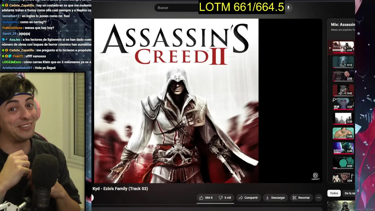Viewport: 375px width, 211px height.
Task: Click the Compartir share button
Action: 248,198
